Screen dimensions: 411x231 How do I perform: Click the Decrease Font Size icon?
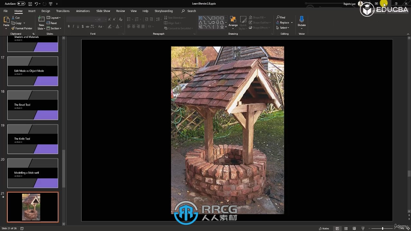[x=114, y=20]
